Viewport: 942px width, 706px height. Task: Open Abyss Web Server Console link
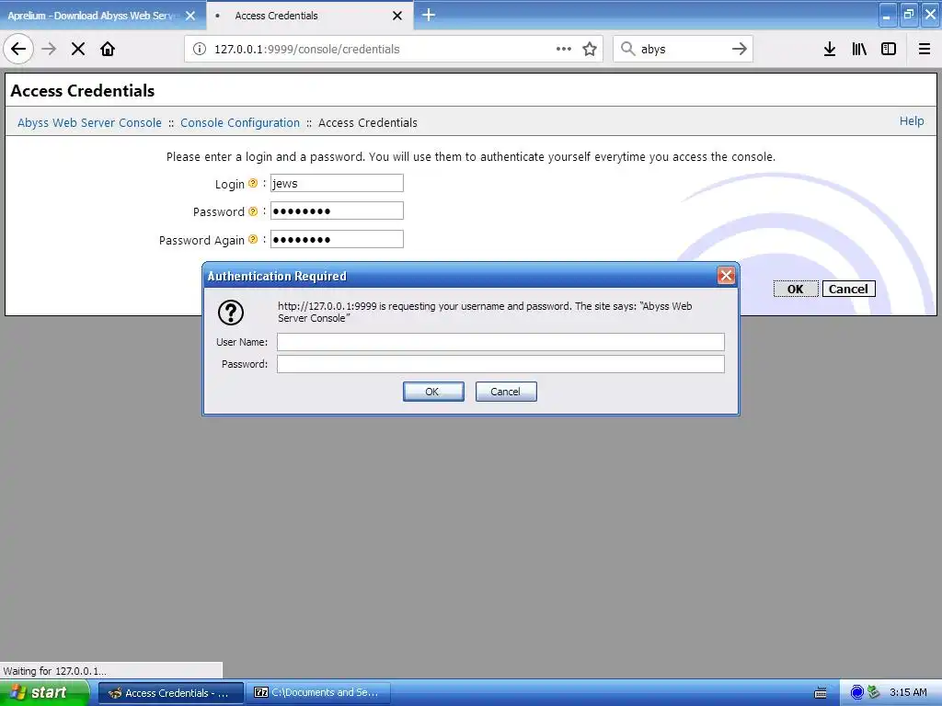click(x=89, y=122)
